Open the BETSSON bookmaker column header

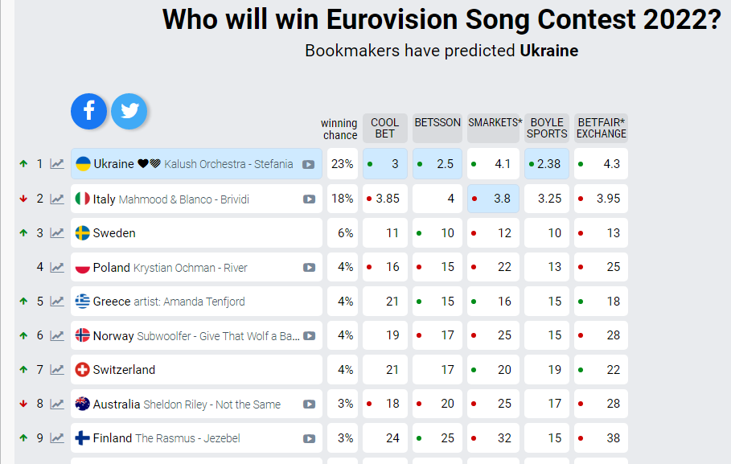[437, 128]
